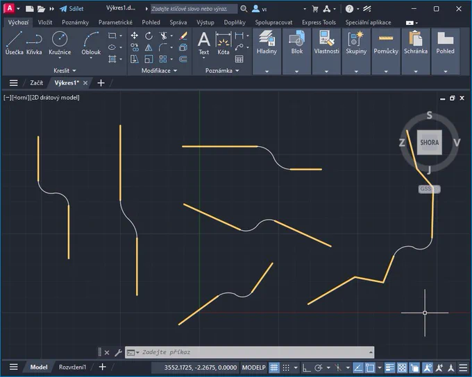Switch to the Rozvržení1 layout tab
The height and width of the screenshot is (377, 472).
72,367
